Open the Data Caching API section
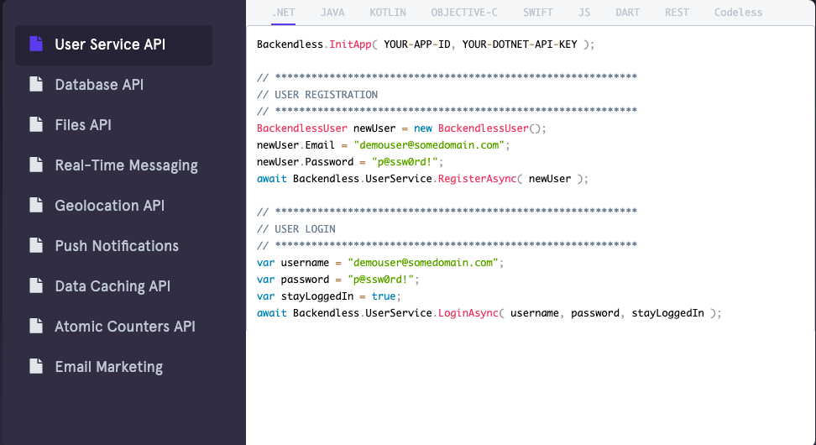This screenshot has height=445, width=816. [x=113, y=286]
